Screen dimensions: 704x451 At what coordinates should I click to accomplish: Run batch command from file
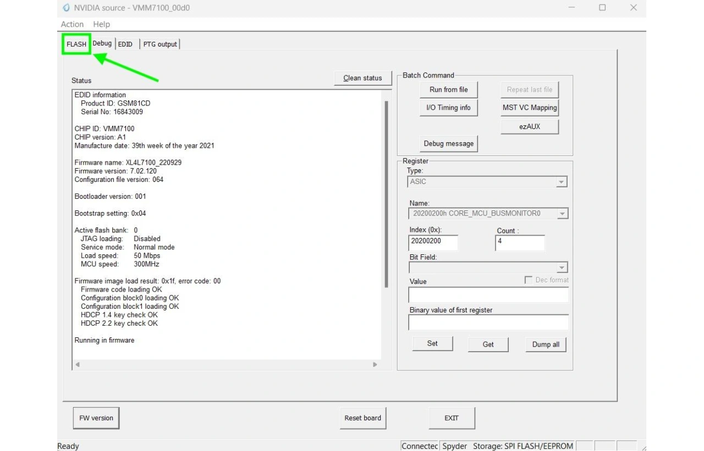coord(448,90)
